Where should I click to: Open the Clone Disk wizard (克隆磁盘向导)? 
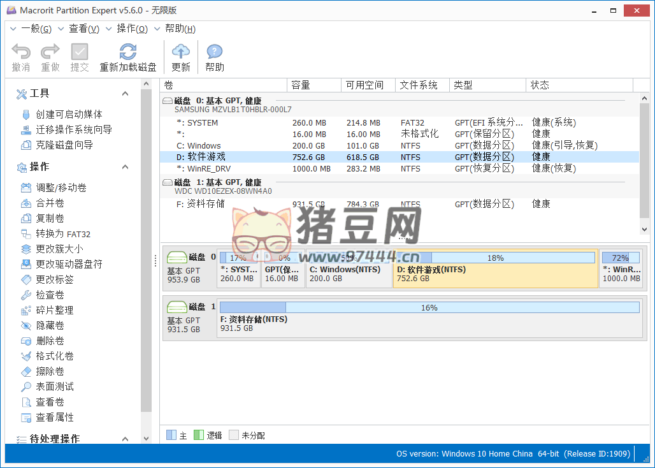pos(64,145)
